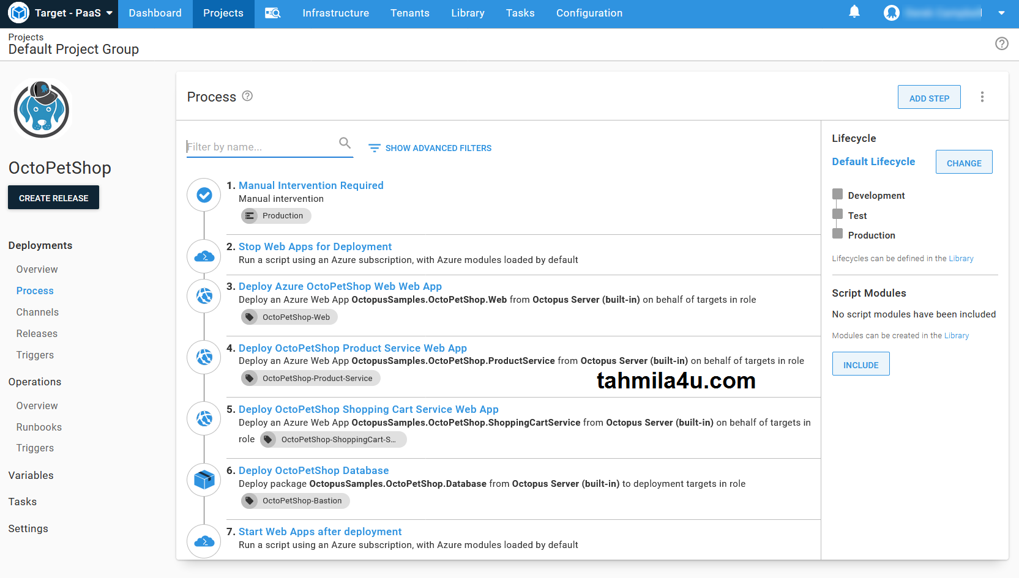This screenshot has width=1019, height=578.
Task: Open the Target - PaaS space dropdown
Action: pyautogui.click(x=73, y=13)
